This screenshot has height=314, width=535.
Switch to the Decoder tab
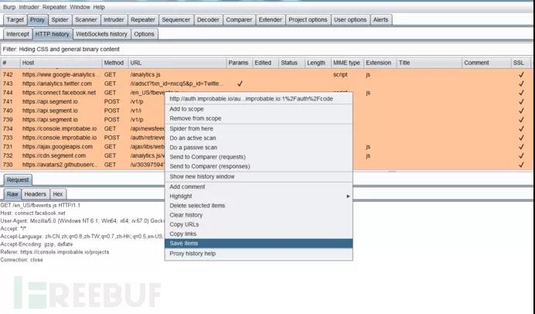208,20
